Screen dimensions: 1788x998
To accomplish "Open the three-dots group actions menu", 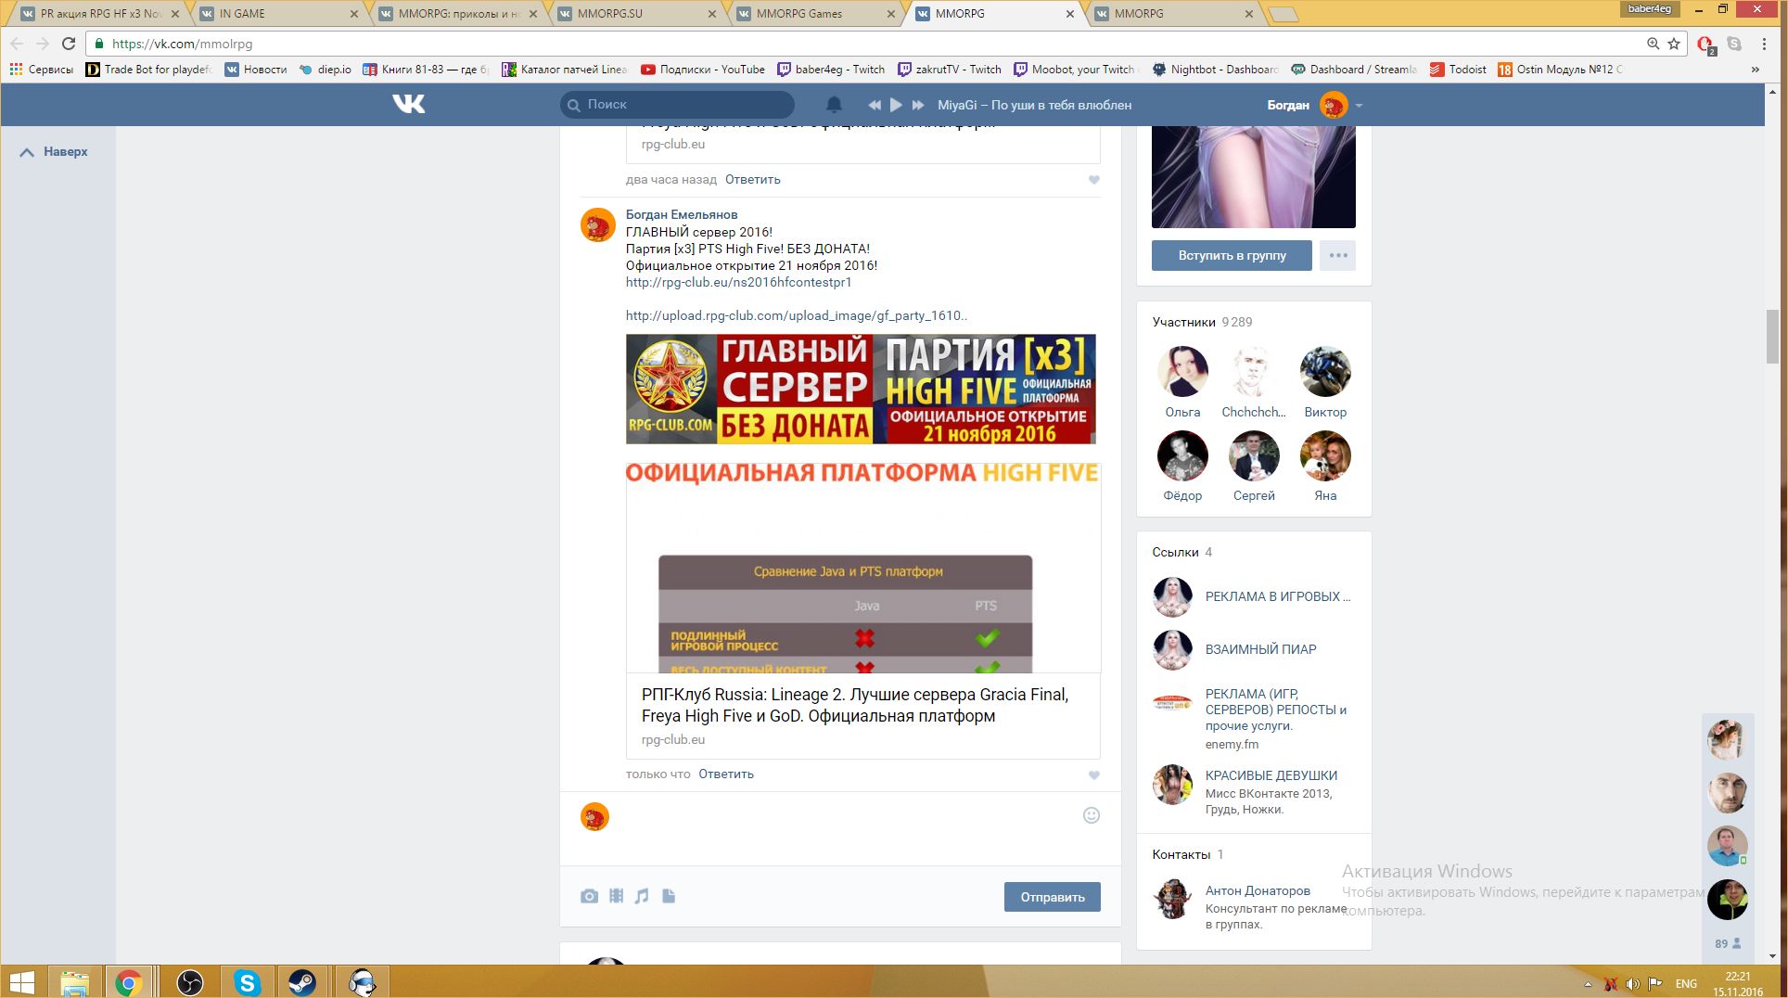I will coord(1337,255).
